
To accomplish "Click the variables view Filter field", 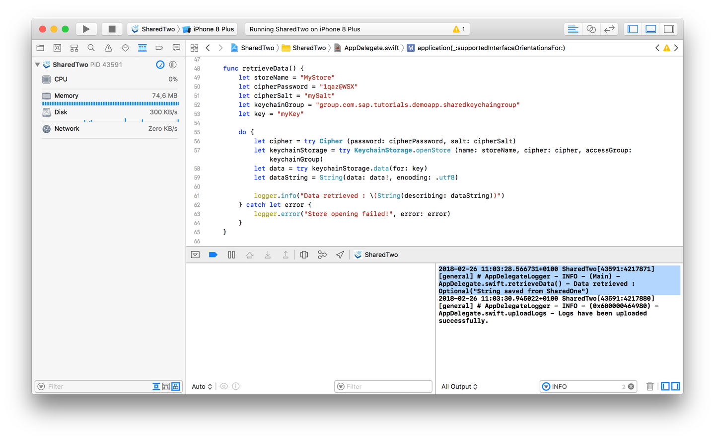I will coord(383,386).
